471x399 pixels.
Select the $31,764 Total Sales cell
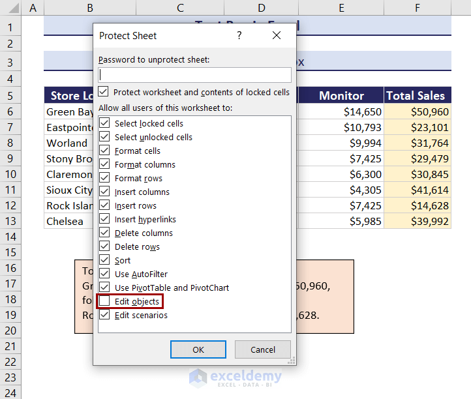[418, 143]
